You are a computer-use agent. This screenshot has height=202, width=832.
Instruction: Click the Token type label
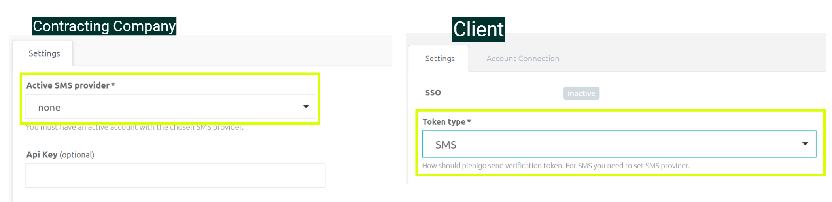(446, 122)
